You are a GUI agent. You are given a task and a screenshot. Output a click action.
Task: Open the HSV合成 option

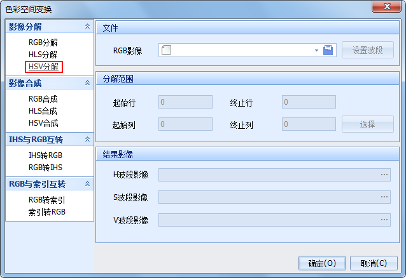coord(43,123)
